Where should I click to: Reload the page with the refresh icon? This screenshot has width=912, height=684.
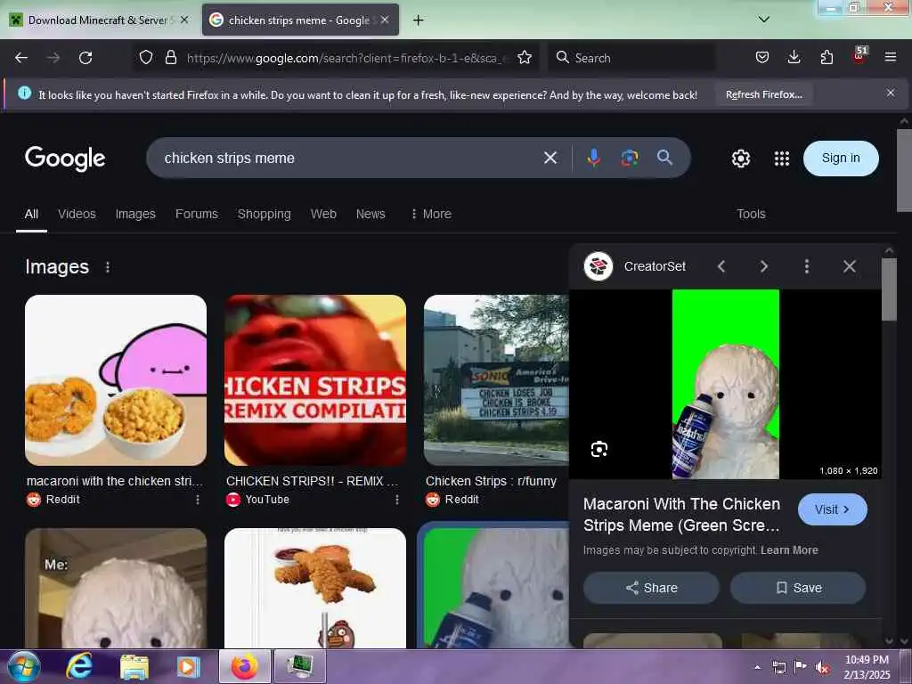(85, 58)
